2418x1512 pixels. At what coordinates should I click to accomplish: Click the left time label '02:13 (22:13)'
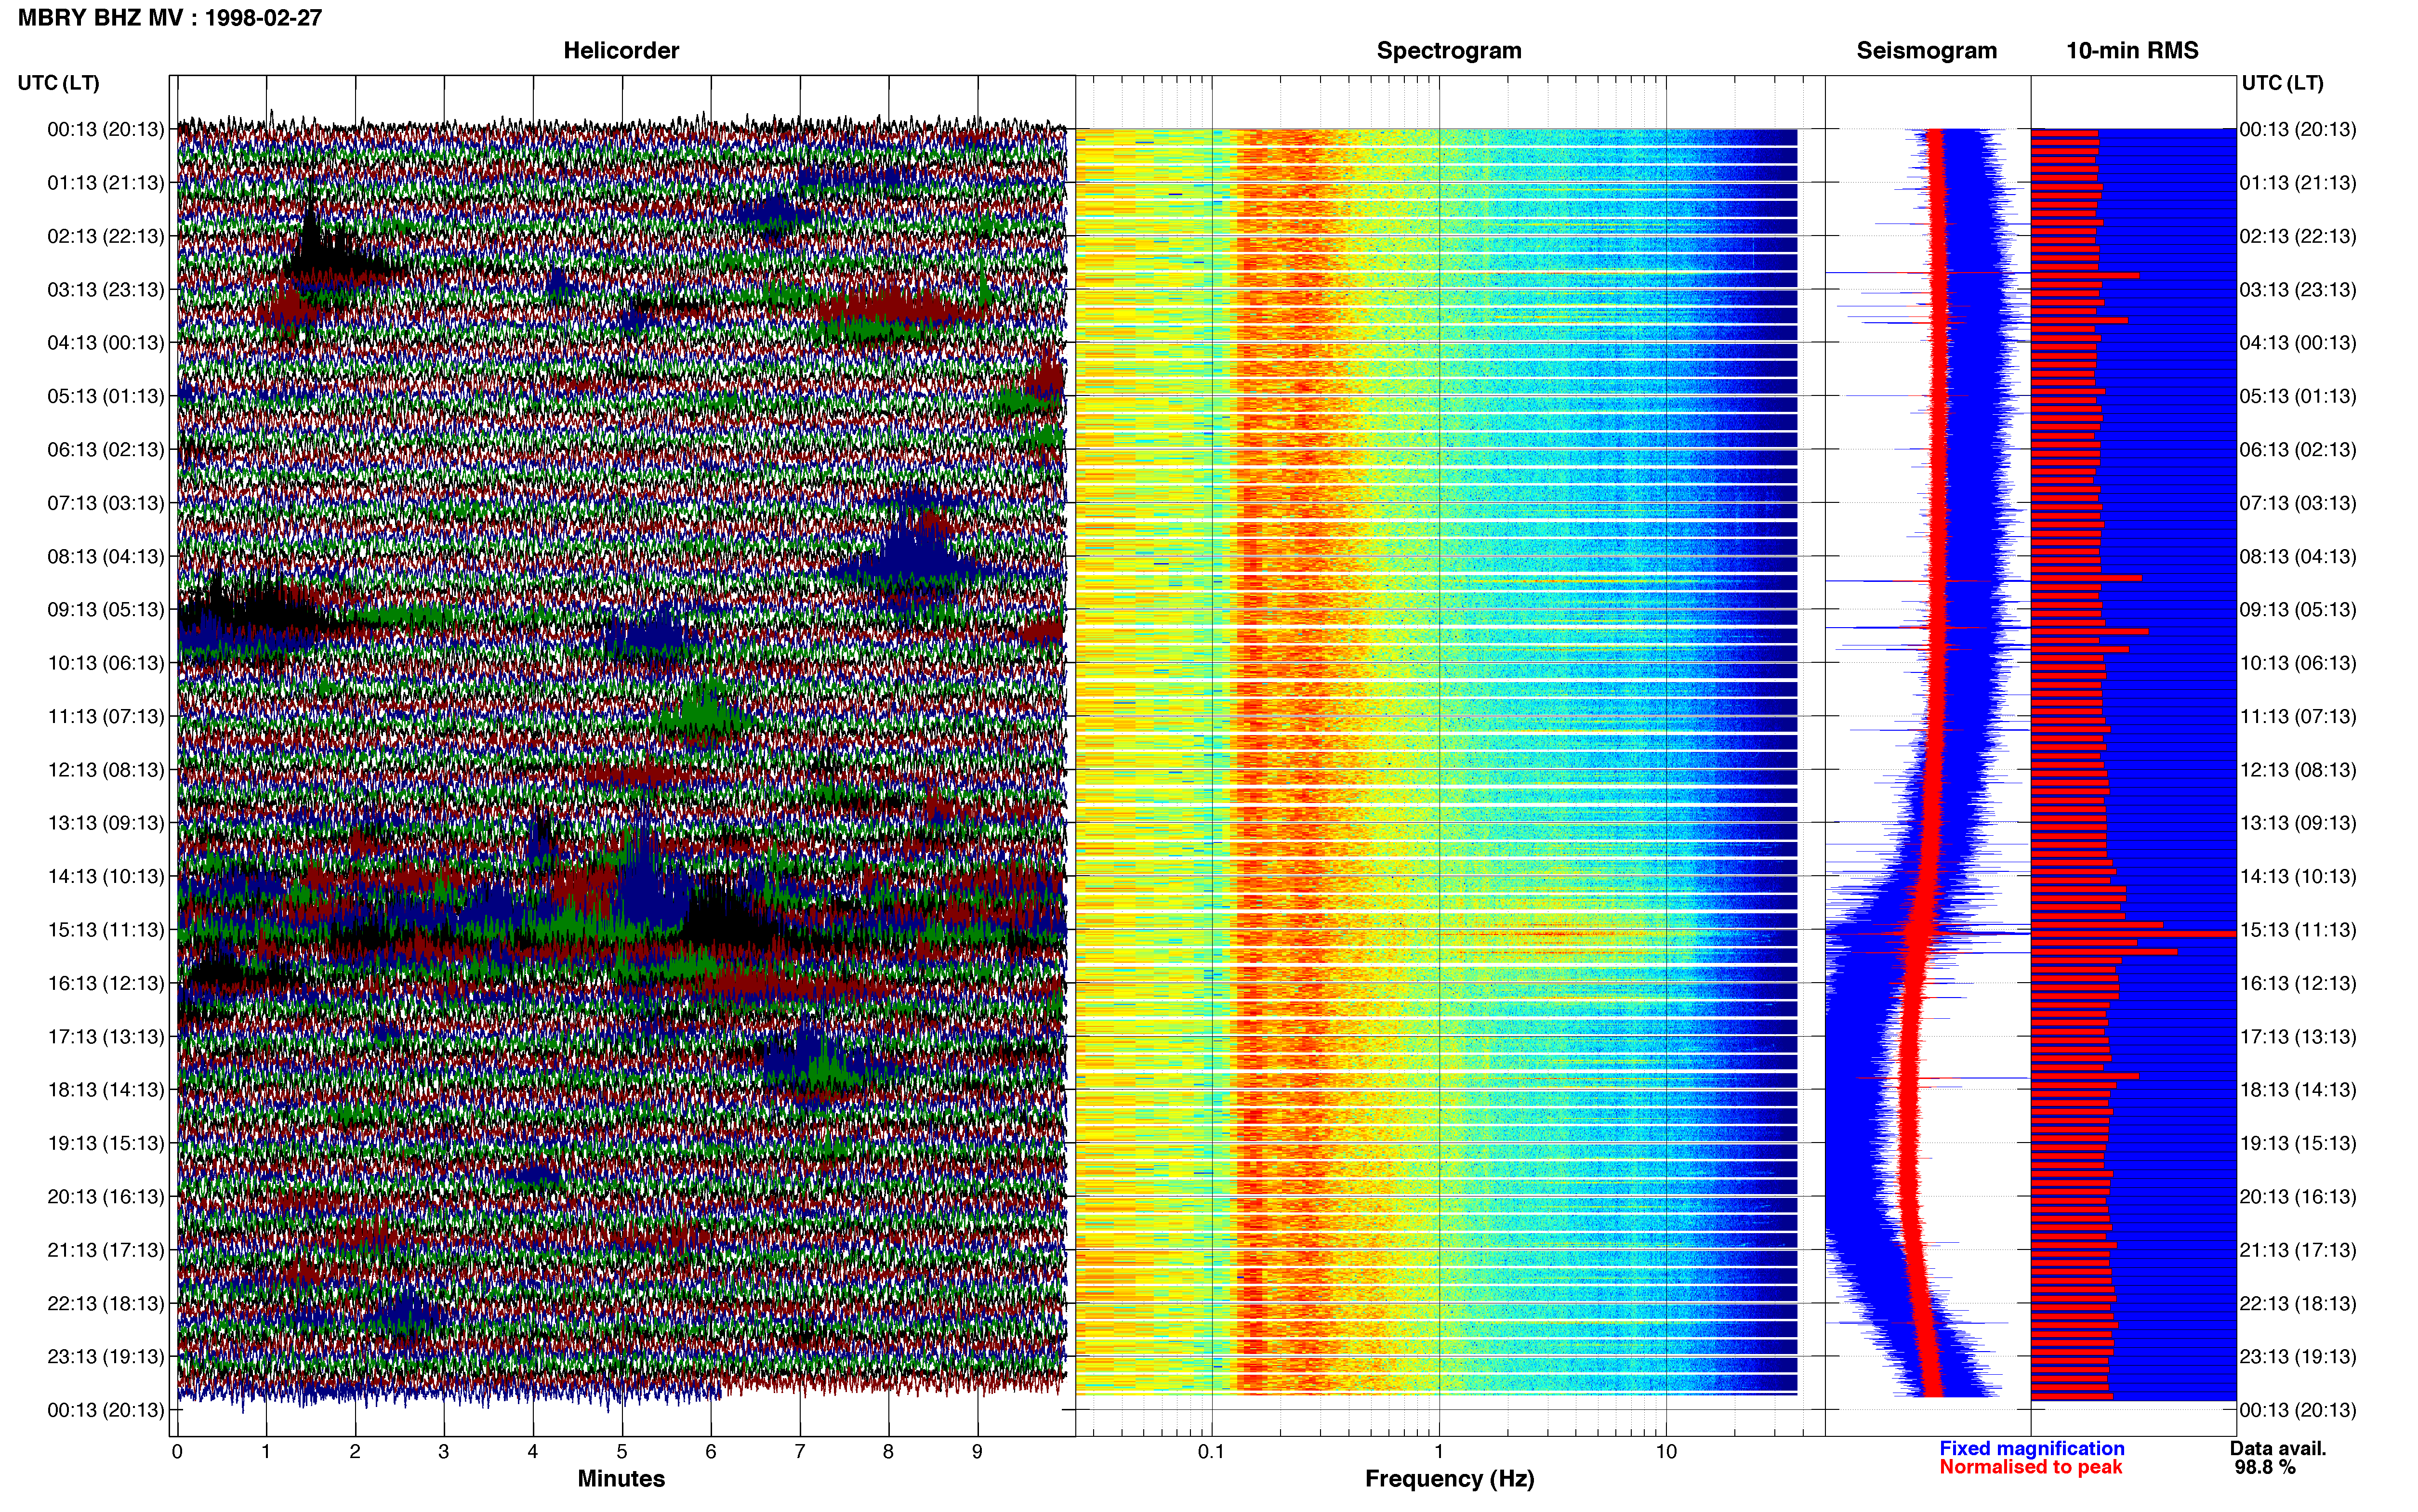[x=106, y=236]
